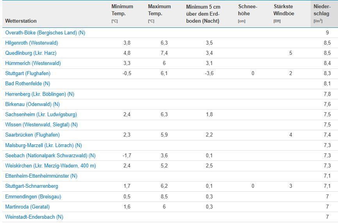Image resolution: width=338 pixels, height=223 pixels.
Task: Sort table by Niederschlag column
Action: coord(322,14)
